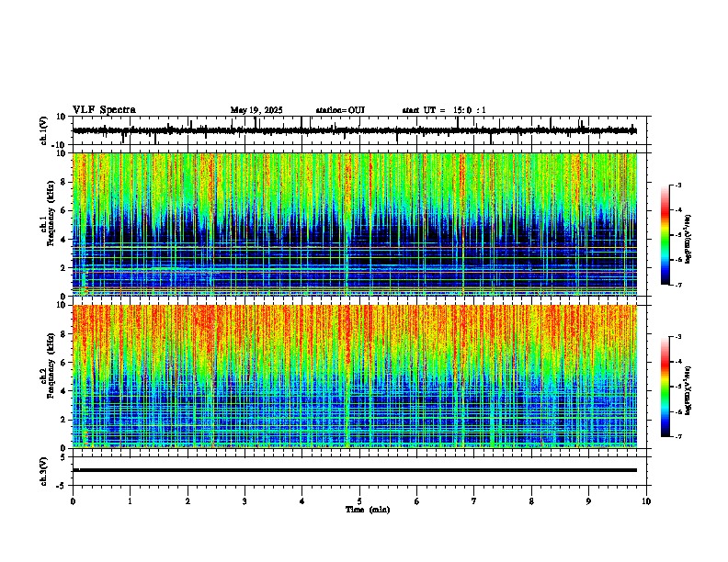The height and width of the screenshot is (562, 728).
Task: Click the "Time (min)" x-axis label
Action: pyautogui.click(x=368, y=510)
